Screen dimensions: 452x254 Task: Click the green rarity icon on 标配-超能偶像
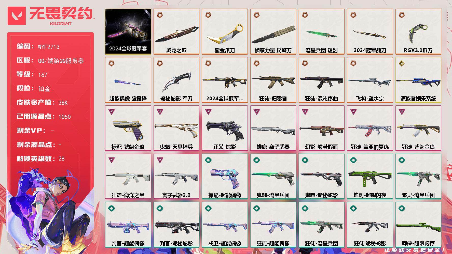[208, 160]
